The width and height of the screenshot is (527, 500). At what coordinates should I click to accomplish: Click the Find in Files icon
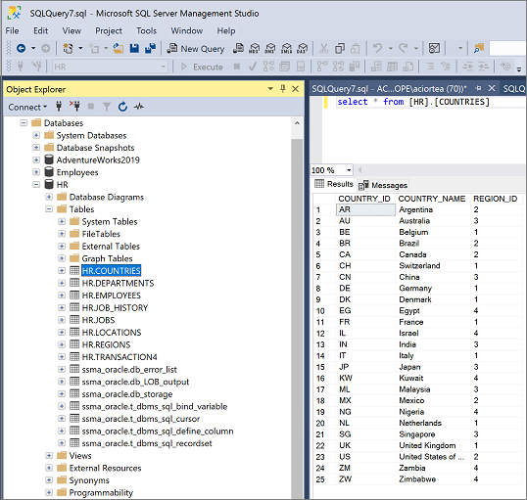coord(479,49)
